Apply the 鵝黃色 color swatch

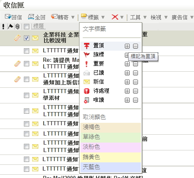111,157
